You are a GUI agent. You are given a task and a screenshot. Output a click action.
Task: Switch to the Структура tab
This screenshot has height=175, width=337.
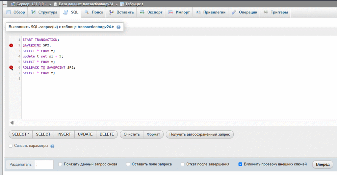[44, 12]
